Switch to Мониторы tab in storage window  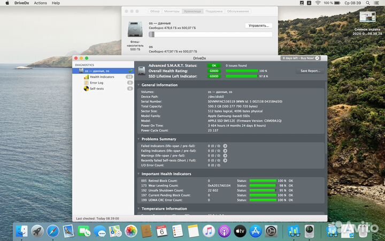pyautogui.click(x=172, y=11)
